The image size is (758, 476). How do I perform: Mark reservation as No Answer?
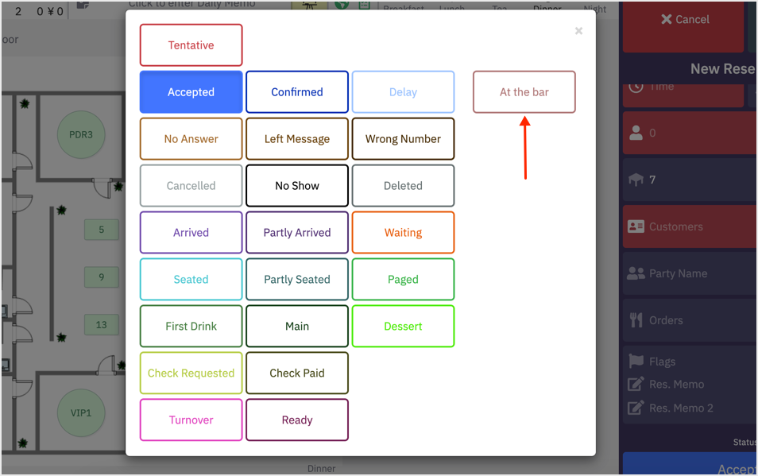191,139
